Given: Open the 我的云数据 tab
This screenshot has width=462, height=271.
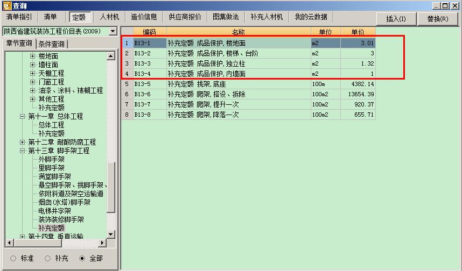Looking at the screenshot, I should pos(311,17).
